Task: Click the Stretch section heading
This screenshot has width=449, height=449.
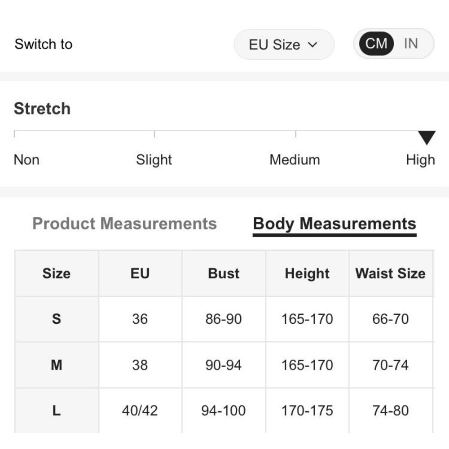Action: point(42,109)
